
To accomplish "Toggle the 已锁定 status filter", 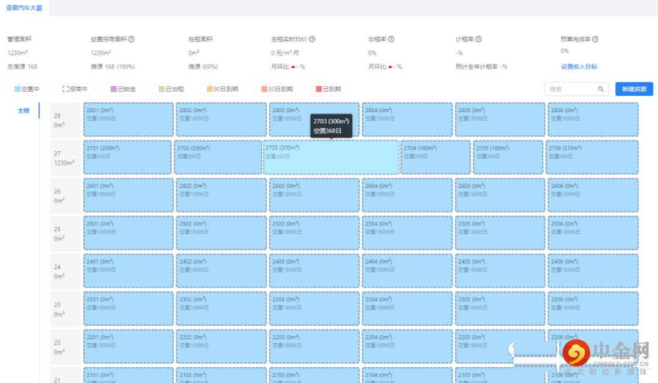I will click(123, 89).
